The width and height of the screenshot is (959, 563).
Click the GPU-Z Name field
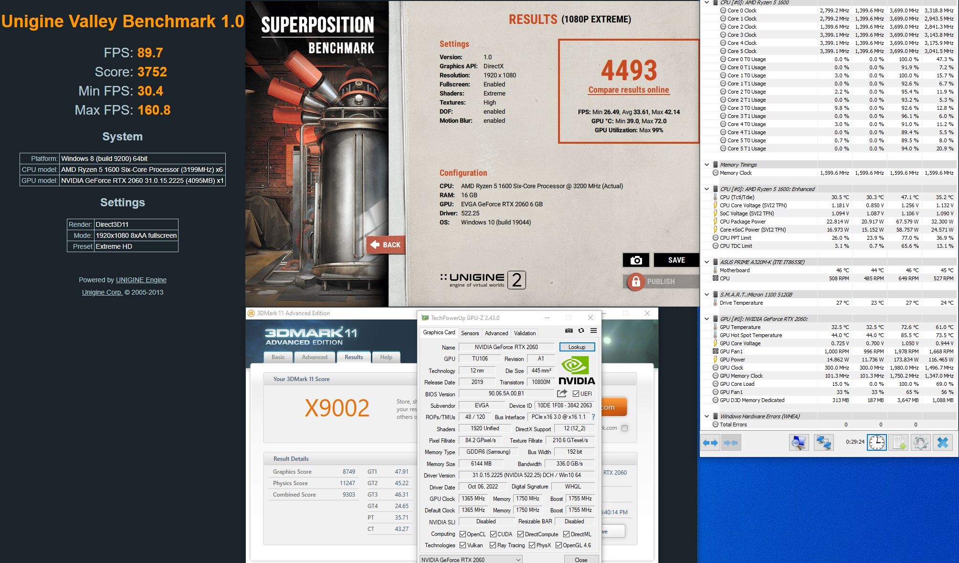[x=506, y=347]
